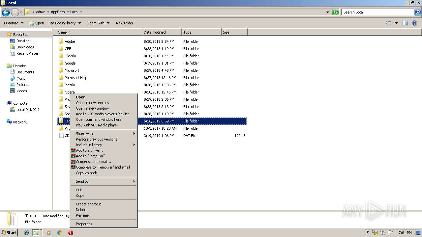The image size is (422, 237).
Task: Click the green Refresh icon beside address bar
Action: pos(336,12)
